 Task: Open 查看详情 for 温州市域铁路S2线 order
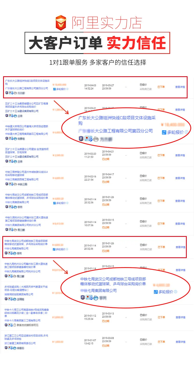click(x=180, y=178)
